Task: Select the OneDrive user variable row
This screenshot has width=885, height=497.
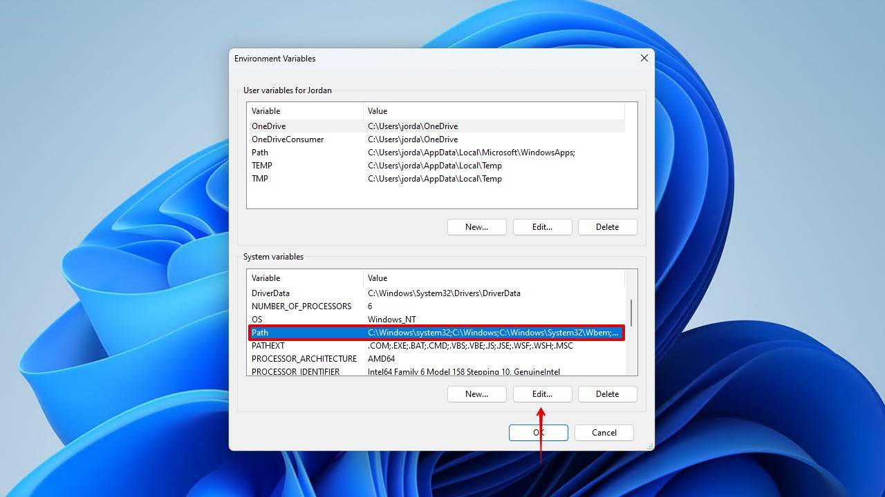Action: coord(436,126)
